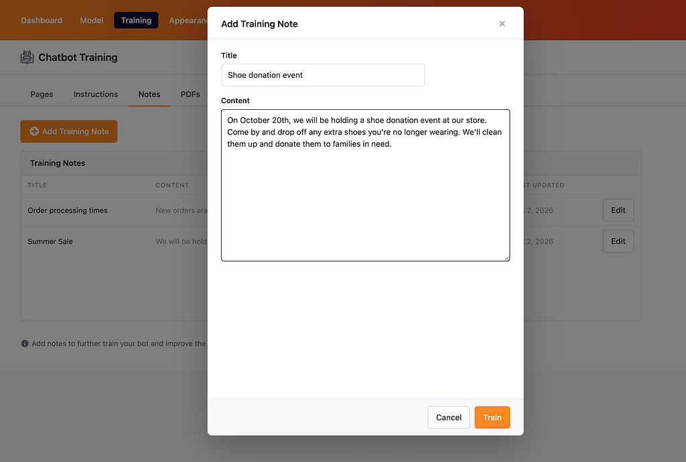Screen dimensions: 686x462
Task: Click inside the Content text area
Action: 365,185
